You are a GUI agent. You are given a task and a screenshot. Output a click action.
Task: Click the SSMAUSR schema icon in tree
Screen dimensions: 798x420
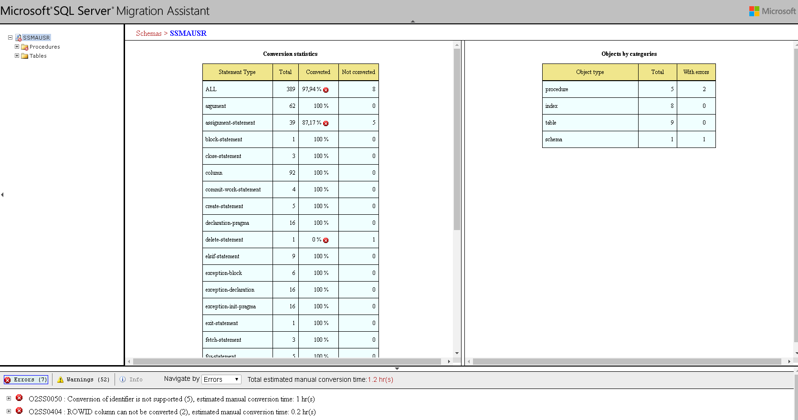pyautogui.click(x=18, y=38)
